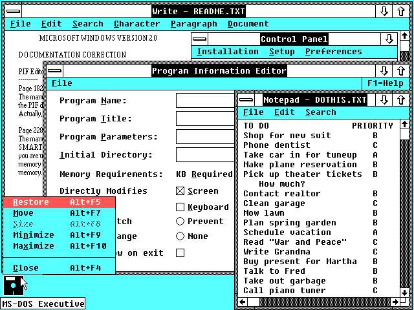Select the None radio button
414x310 pixels.
click(180, 236)
